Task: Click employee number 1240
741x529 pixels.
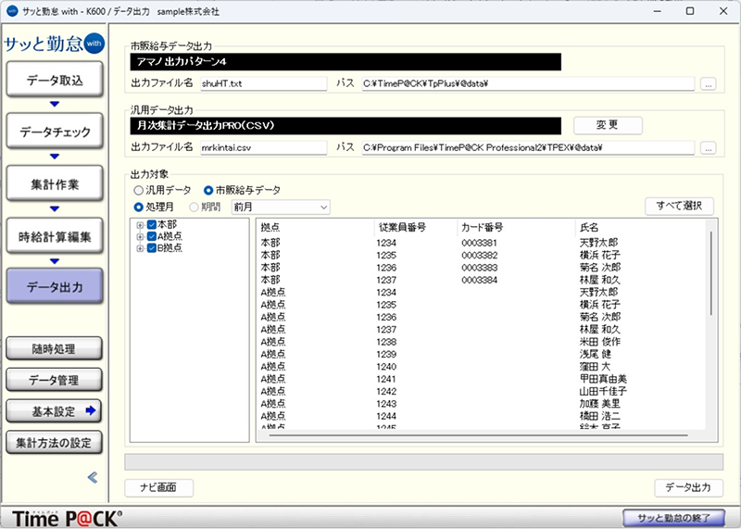Action: tap(386, 366)
